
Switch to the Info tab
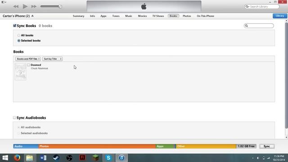[92, 16]
